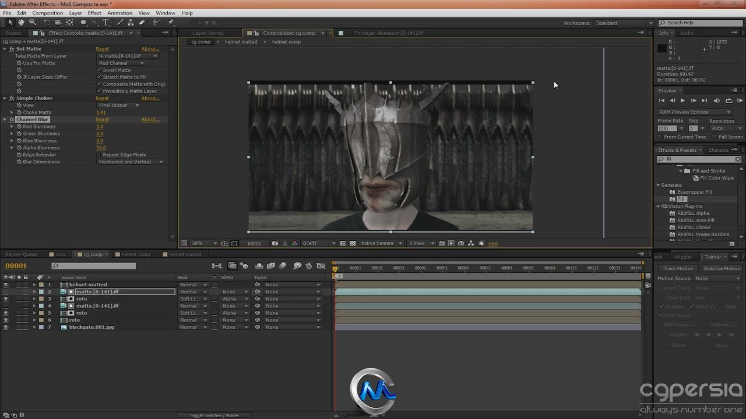Reset the Set Matte effect
The width and height of the screenshot is (746, 419).
pyautogui.click(x=102, y=49)
